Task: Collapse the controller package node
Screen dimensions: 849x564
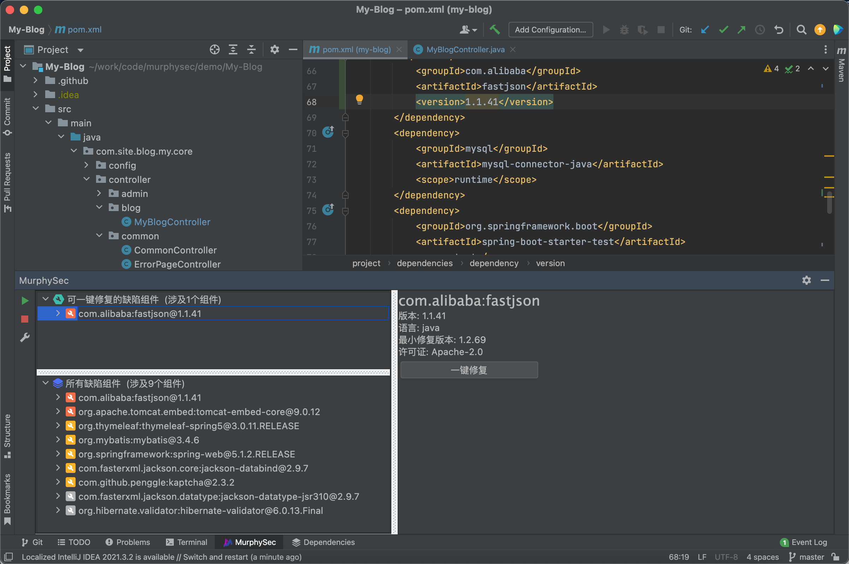Action: pos(87,179)
